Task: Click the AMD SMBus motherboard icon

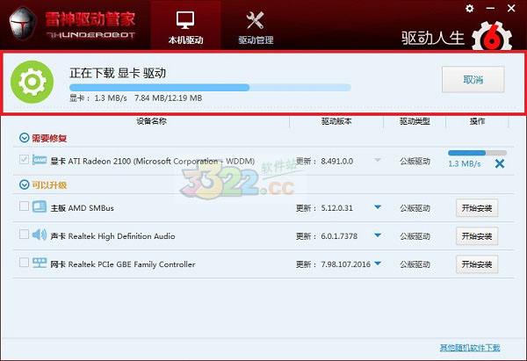Action: [x=40, y=206]
